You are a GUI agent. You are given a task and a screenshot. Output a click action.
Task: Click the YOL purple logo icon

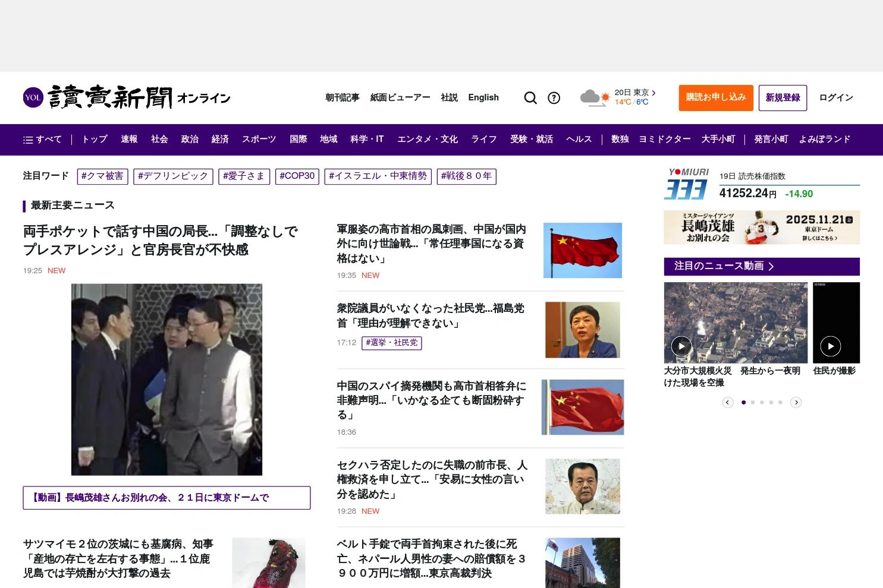pyautogui.click(x=33, y=97)
